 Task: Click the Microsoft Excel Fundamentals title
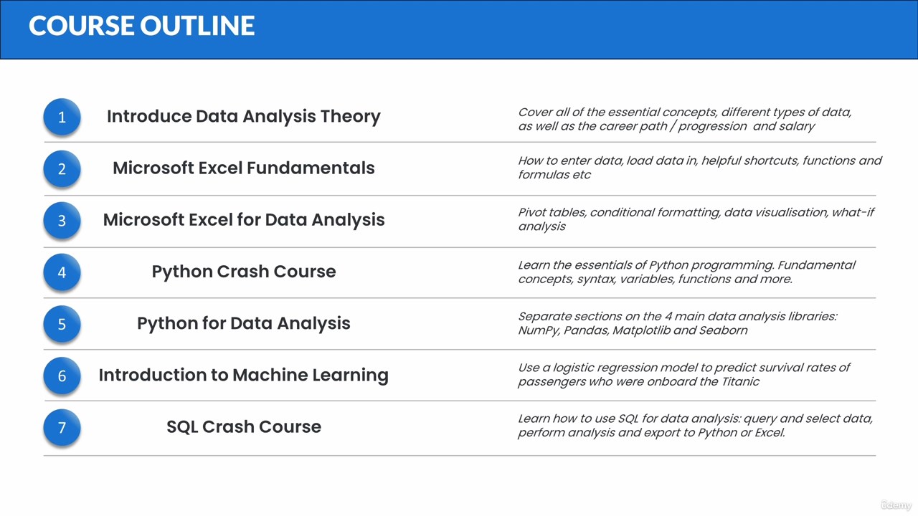point(244,168)
